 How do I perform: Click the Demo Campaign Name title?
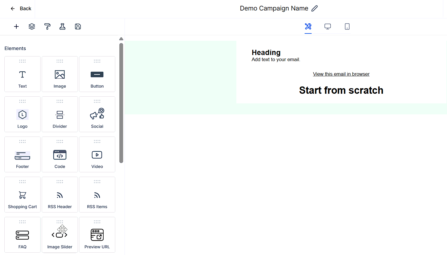(x=274, y=8)
